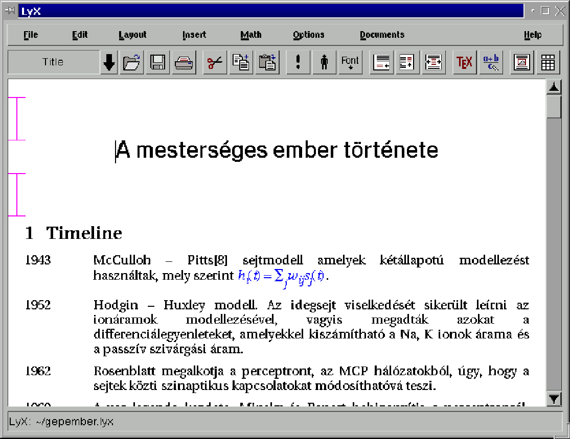Cut selection with the scissors icon
Image resolution: width=570 pixels, height=439 pixels.
[215, 62]
